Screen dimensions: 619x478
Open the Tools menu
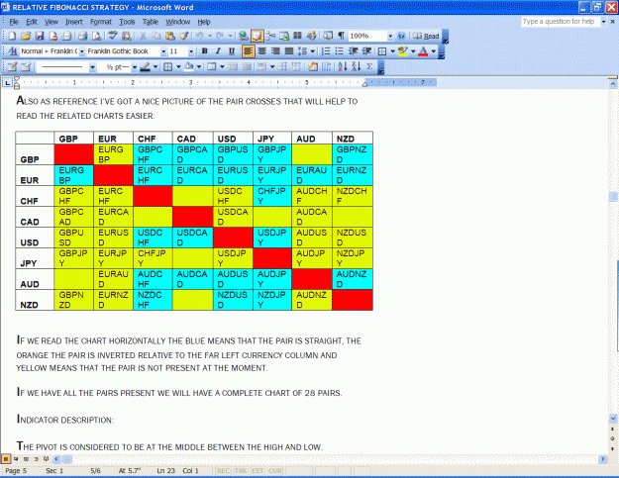[127, 22]
